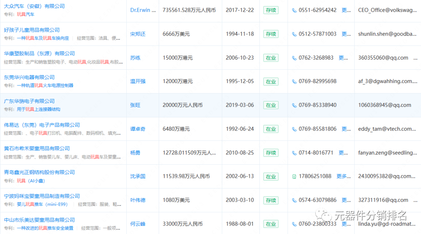Image resolution: width=421 pixels, height=234 pixels.
Task: Open company 中山市乐美达婴童用品有限公司
Action: [x=39, y=220]
